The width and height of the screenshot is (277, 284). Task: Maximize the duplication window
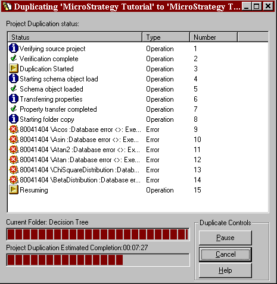(x=257, y=7)
